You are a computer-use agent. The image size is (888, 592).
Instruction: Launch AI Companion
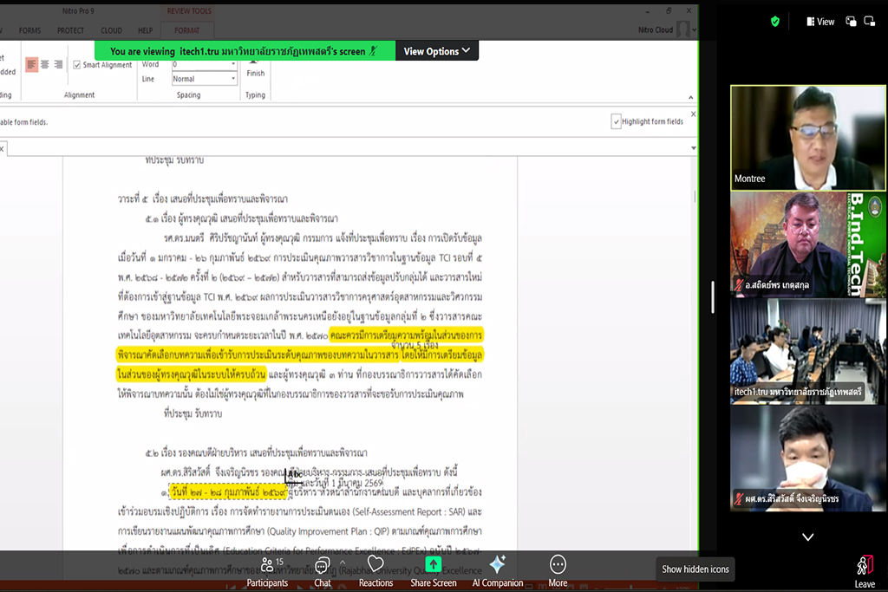(x=498, y=571)
